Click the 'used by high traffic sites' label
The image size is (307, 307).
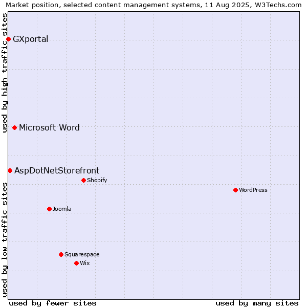[x=4, y=73]
